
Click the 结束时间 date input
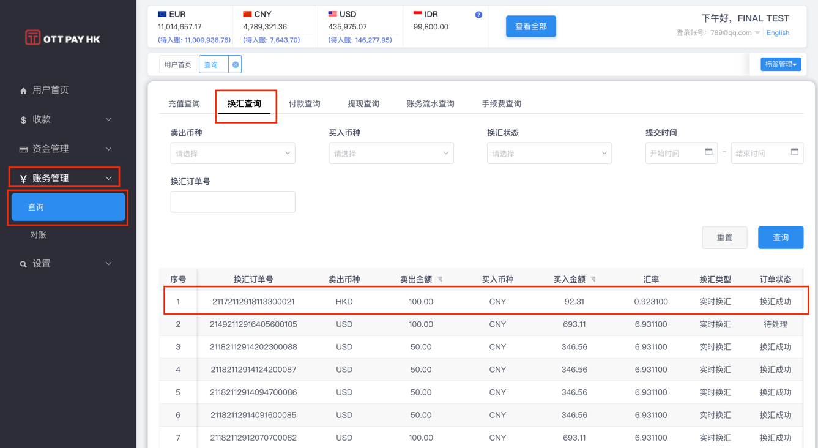(767, 153)
